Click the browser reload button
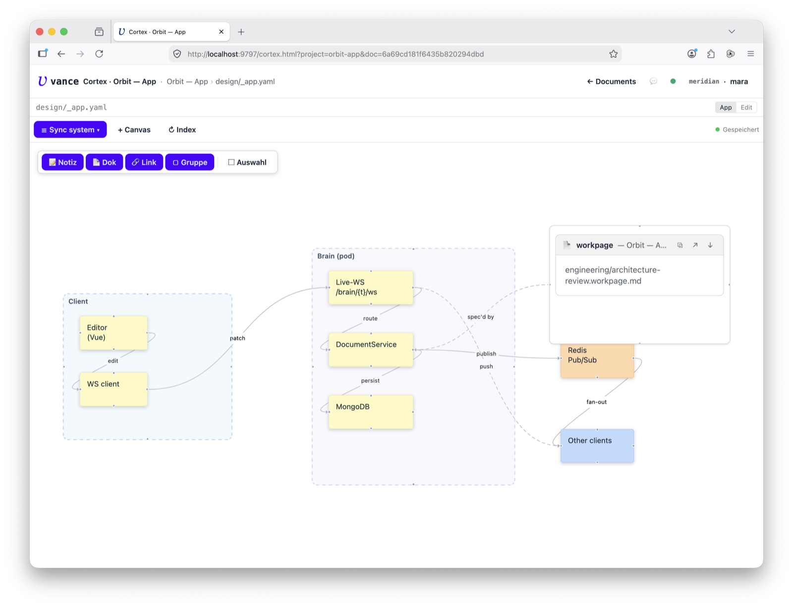This screenshot has height=607, width=793. pyautogui.click(x=99, y=54)
